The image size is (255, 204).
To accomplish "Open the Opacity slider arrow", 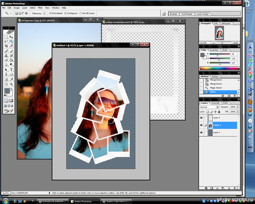I will (238, 107).
